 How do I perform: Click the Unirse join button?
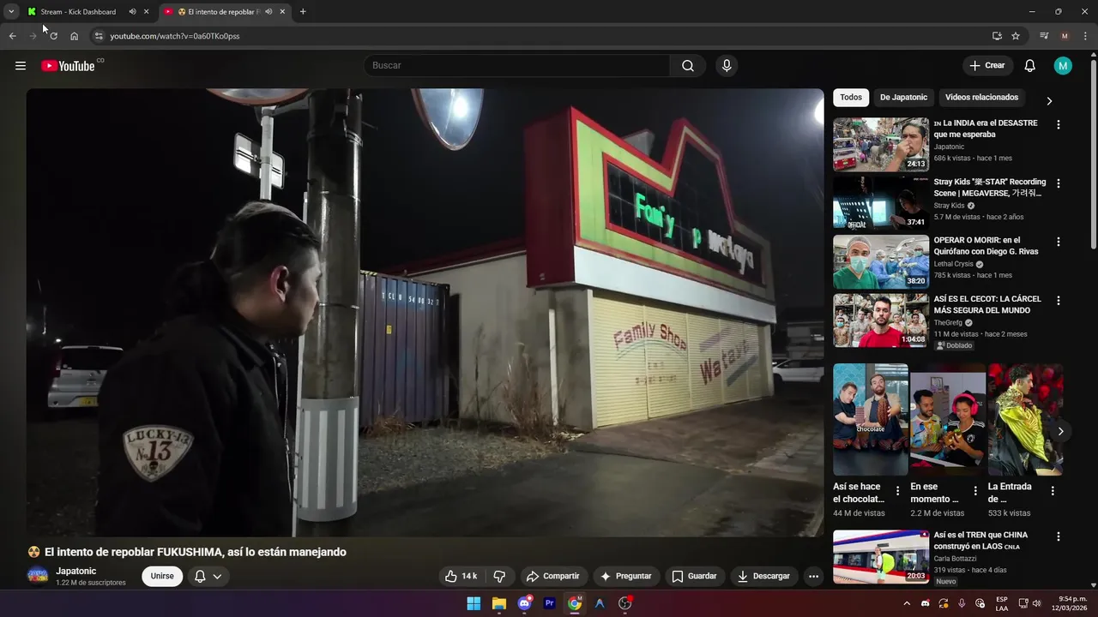pos(162,576)
